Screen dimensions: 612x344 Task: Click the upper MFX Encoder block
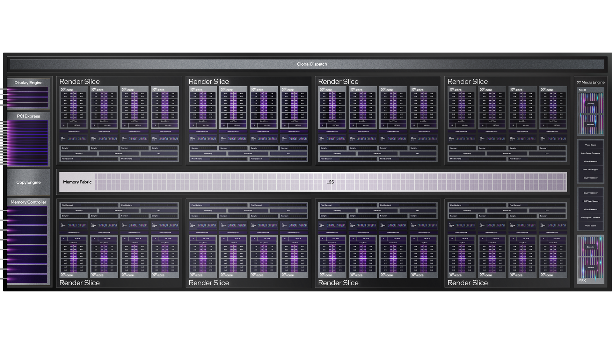tap(590, 124)
